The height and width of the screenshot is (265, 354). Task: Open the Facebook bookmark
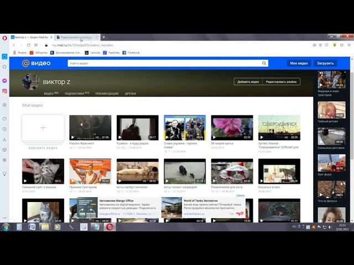coord(131,52)
